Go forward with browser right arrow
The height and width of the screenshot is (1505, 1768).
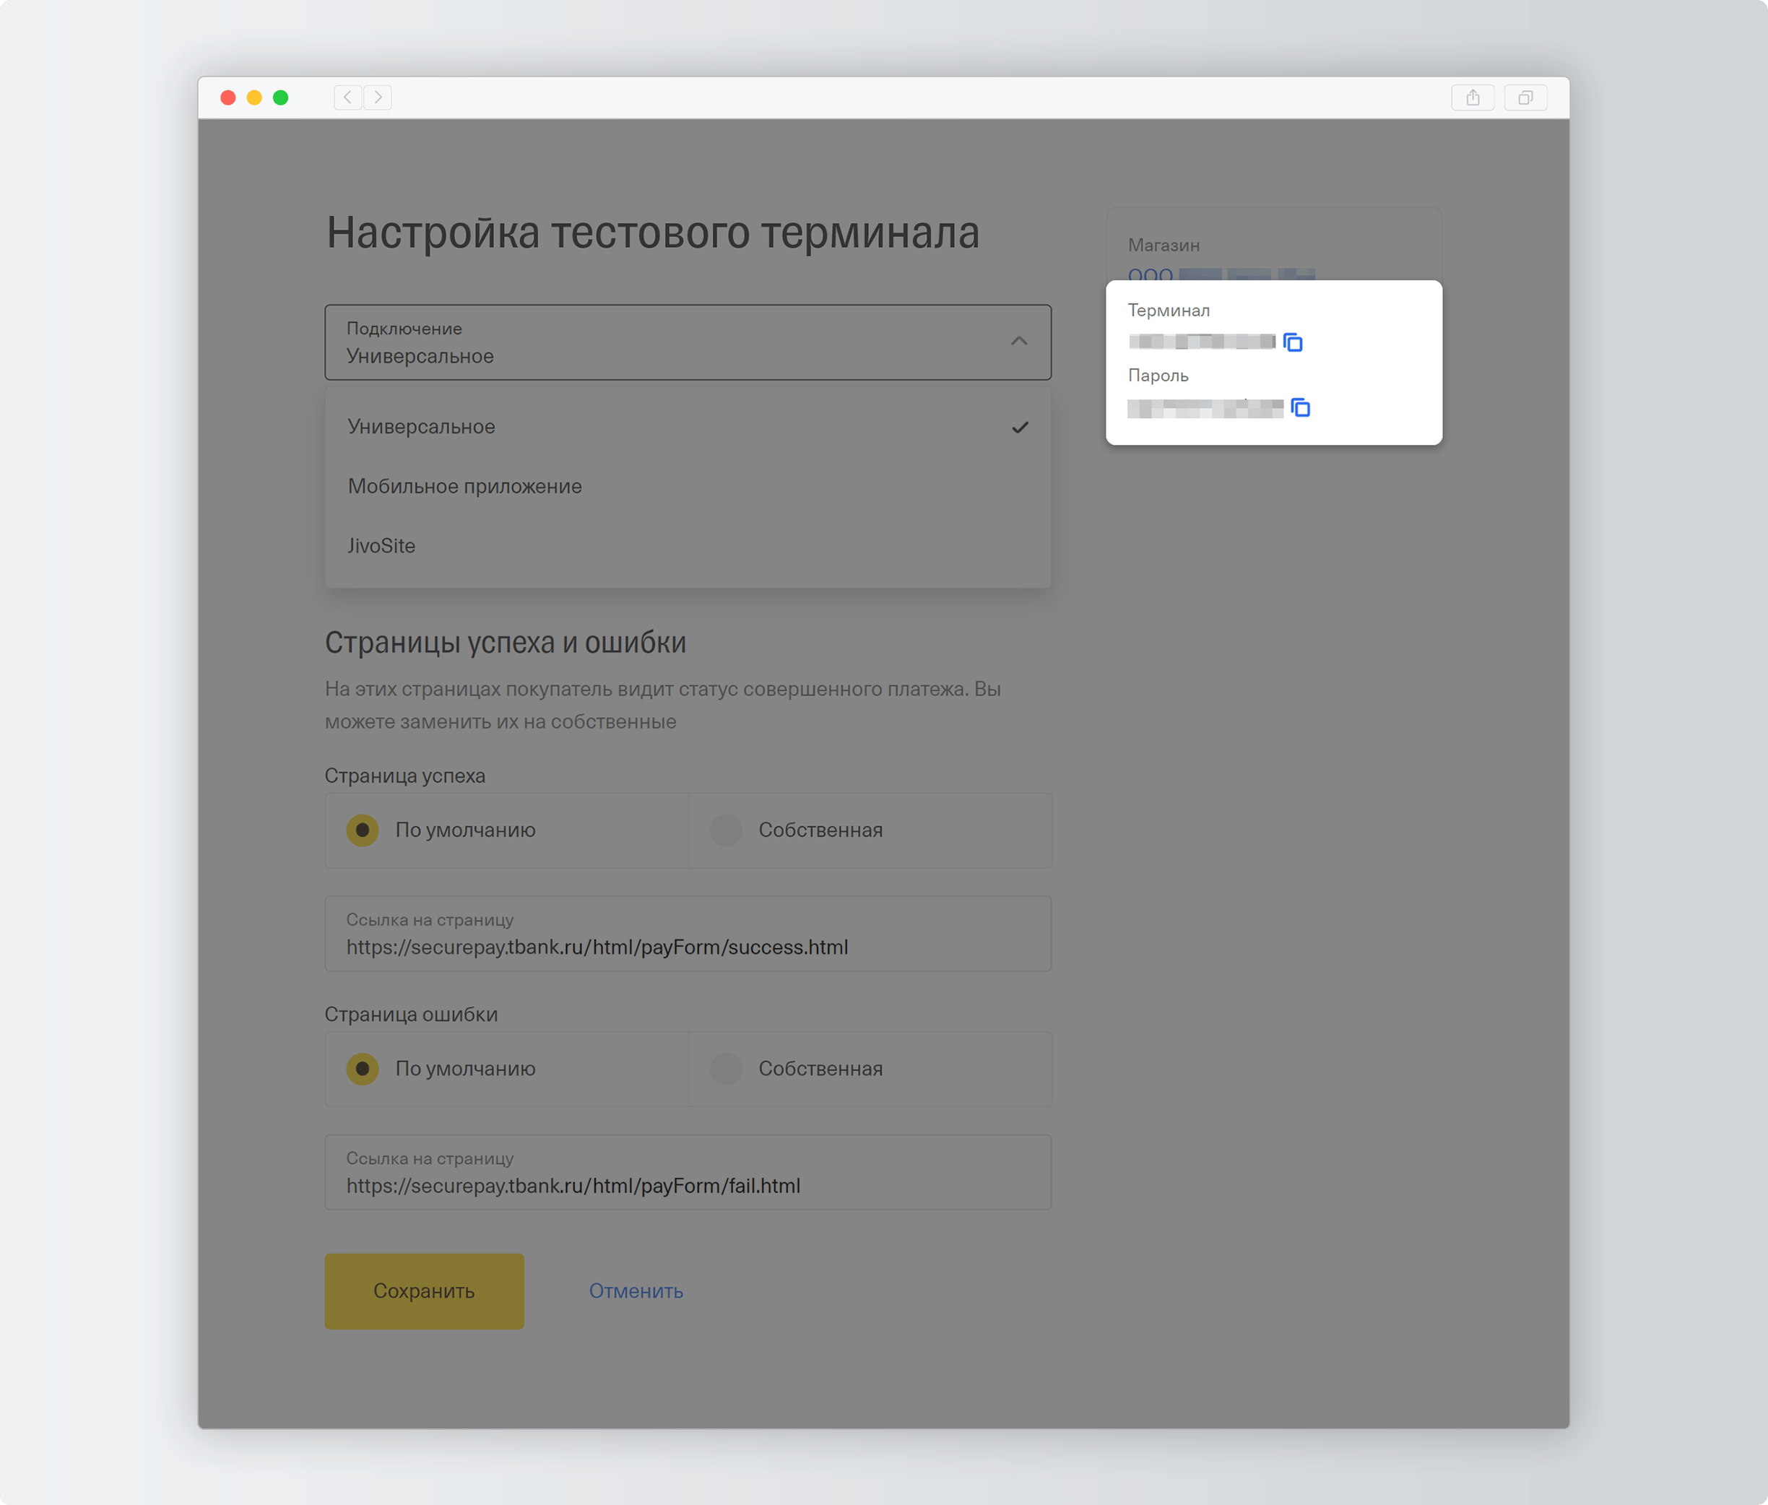378,97
